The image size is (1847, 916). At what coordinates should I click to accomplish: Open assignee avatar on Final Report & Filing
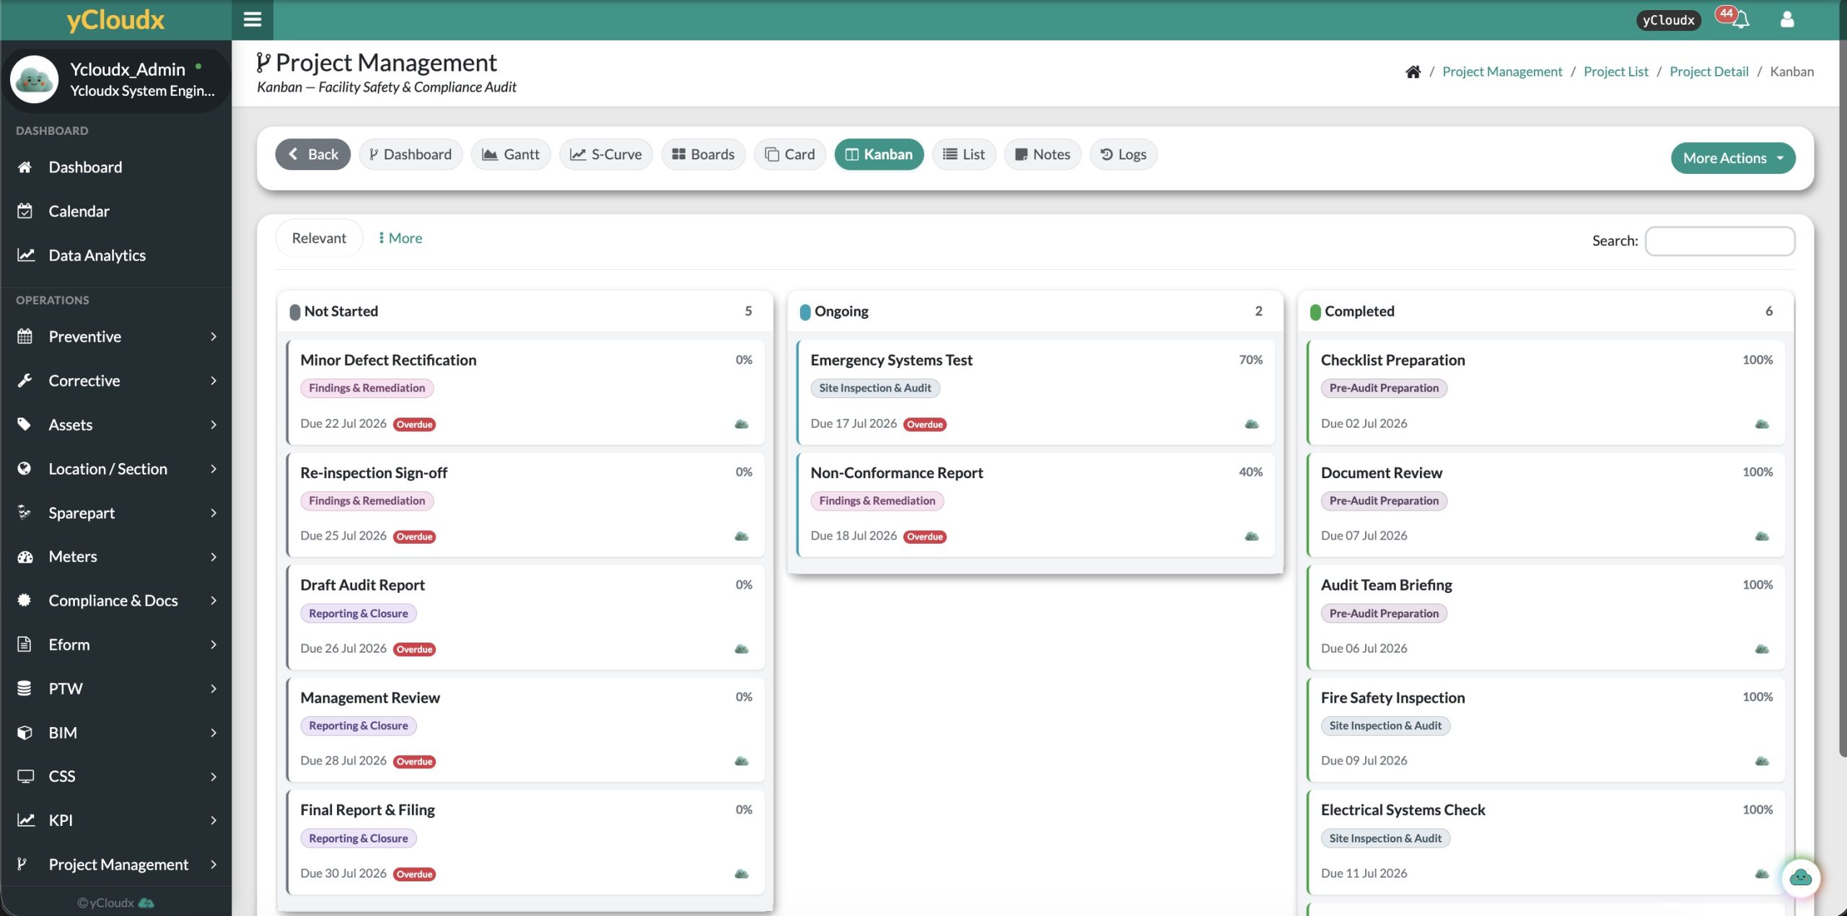coord(742,873)
